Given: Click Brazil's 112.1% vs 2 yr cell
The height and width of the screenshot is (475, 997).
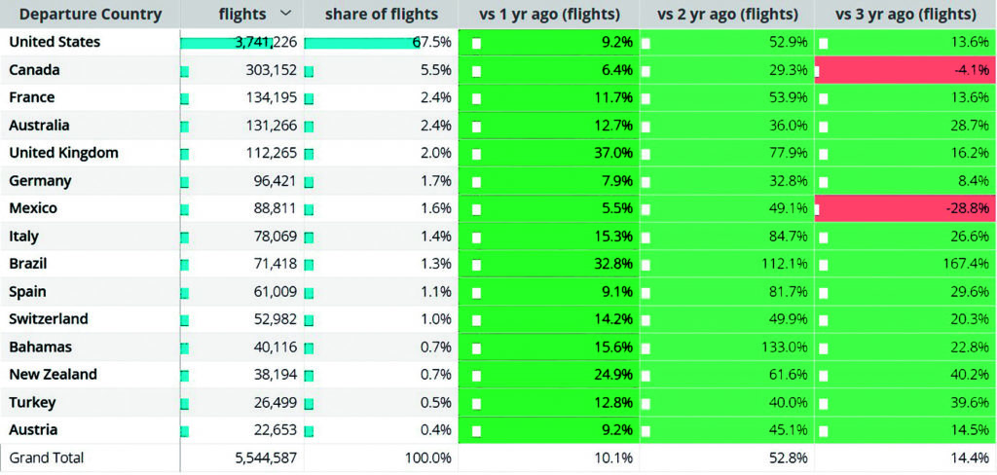Looking at the screenshot, I should point(726,264).
